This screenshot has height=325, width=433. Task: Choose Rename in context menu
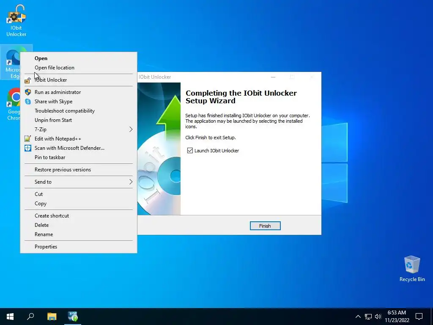tap(79, 234)
